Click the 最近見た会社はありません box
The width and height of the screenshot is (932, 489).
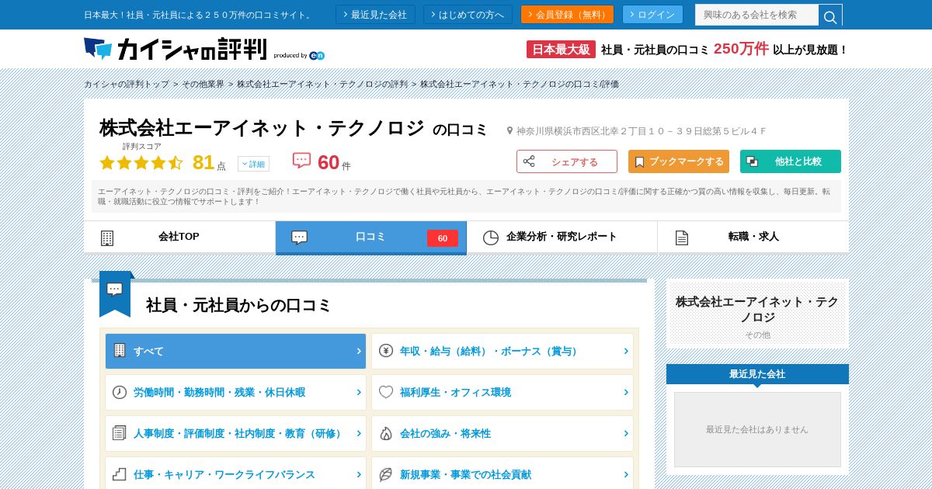[x=757, y=429]
